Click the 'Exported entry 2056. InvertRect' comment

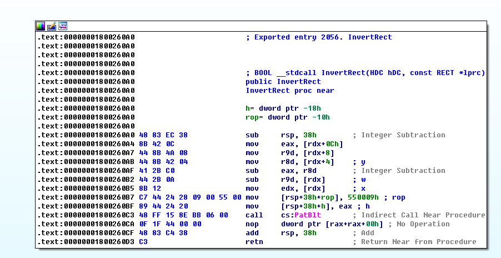coord(319,37)
